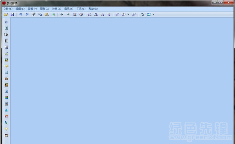235x144 pixels.
Task: Select the blue triangle sidebar tool
Action: coord(6,110)
